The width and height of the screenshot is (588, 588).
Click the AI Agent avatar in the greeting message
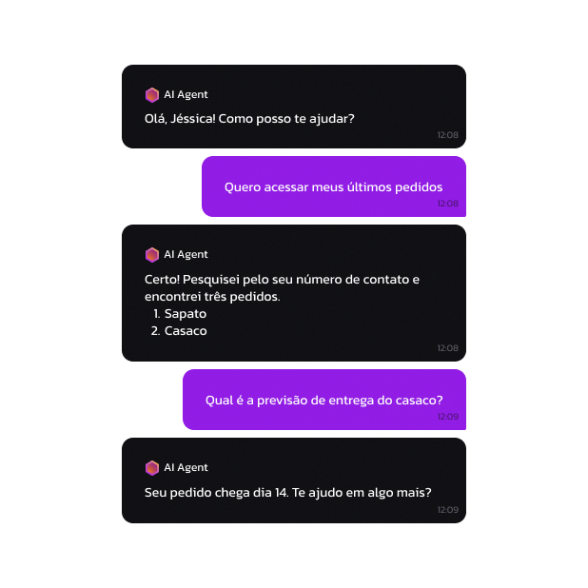coord(152,95)
